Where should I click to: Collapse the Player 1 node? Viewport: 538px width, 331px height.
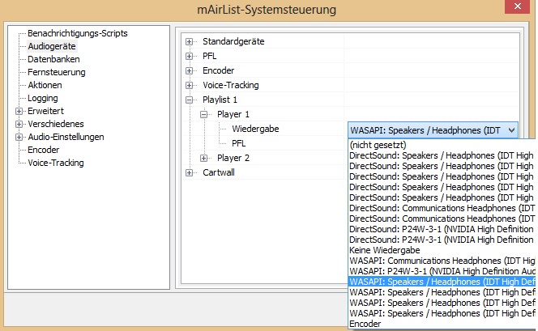coord(204,114)
